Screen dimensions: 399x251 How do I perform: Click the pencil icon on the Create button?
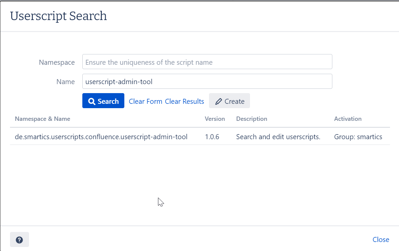[x=219, y=101]
